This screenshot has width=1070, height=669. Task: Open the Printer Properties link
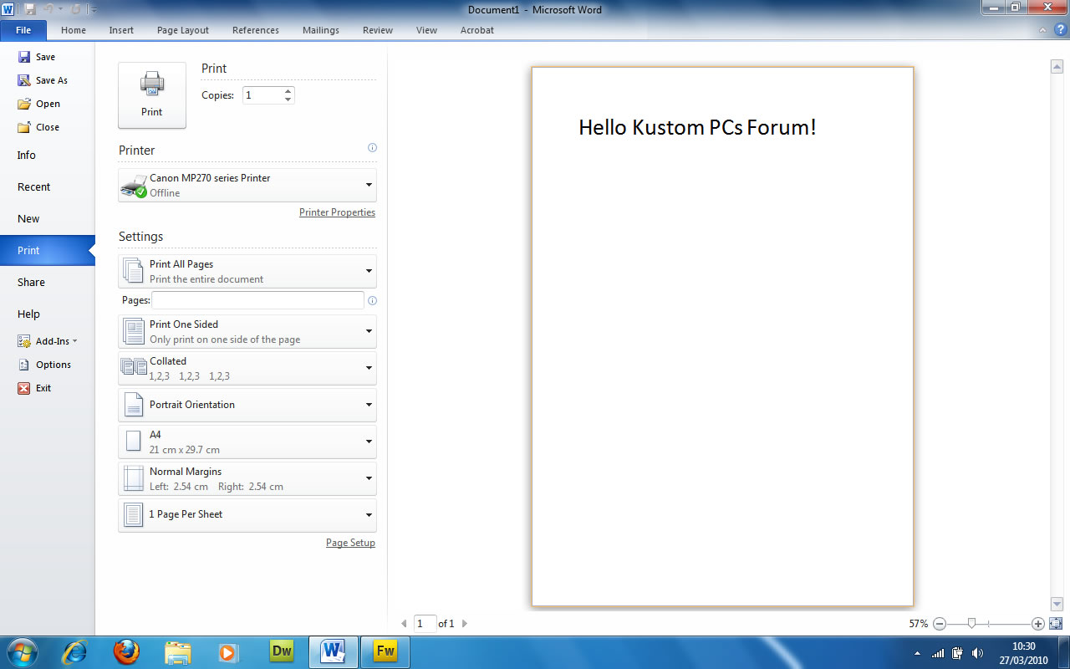337,212
